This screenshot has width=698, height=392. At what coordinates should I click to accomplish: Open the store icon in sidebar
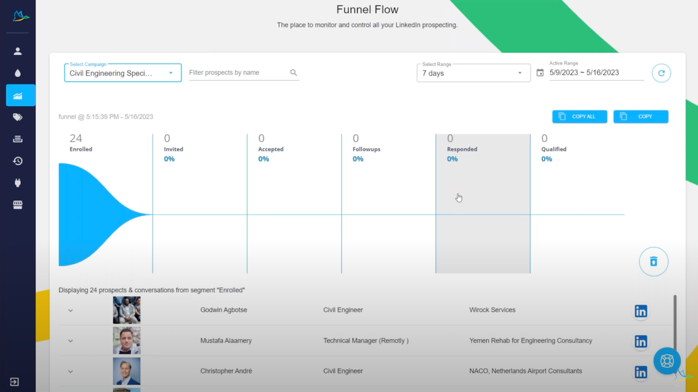click(x=17, y=205)
